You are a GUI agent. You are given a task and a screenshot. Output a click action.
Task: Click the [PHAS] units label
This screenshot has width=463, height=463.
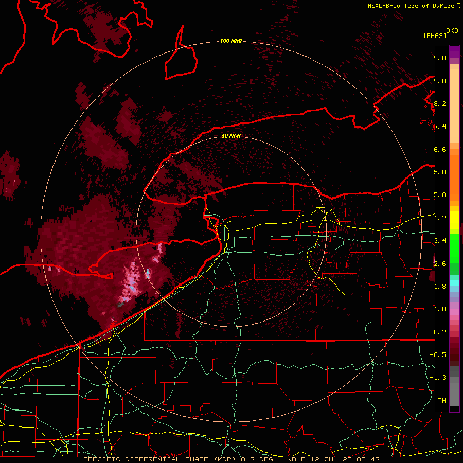point(435,35)
